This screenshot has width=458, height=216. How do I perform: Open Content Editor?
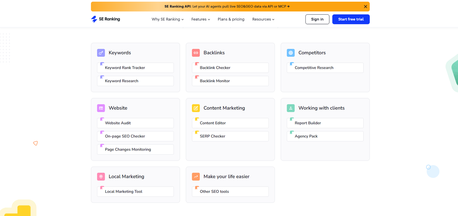230,123
